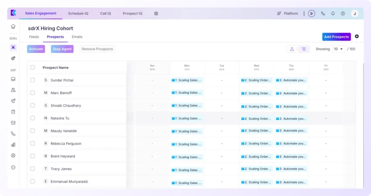Click the Prospect Name column header

[x=55, y=67]
